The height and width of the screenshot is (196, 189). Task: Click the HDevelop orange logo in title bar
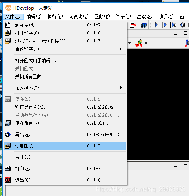coord(8,8)
